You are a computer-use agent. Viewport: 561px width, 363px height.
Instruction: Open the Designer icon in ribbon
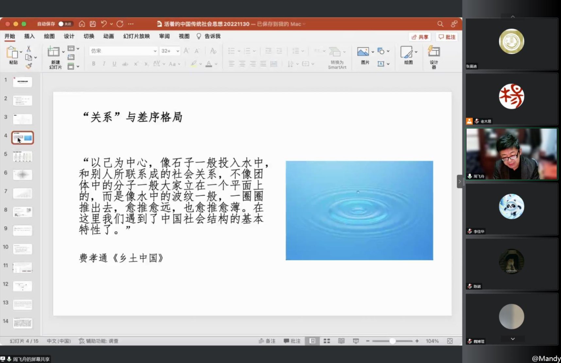[434, 52]
